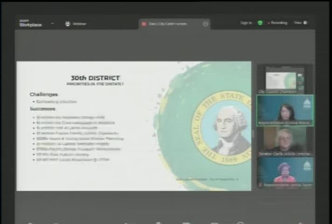Click the Successes heading on the slide
The height and width of the screenshot is (224, 332).
point(42,109)
